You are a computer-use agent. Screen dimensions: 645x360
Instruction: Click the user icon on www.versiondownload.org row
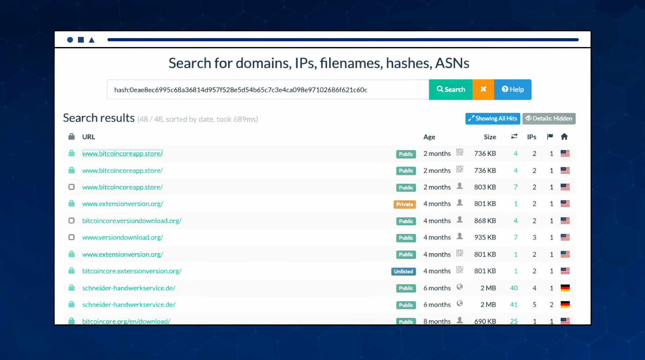(x=460, y=236)
